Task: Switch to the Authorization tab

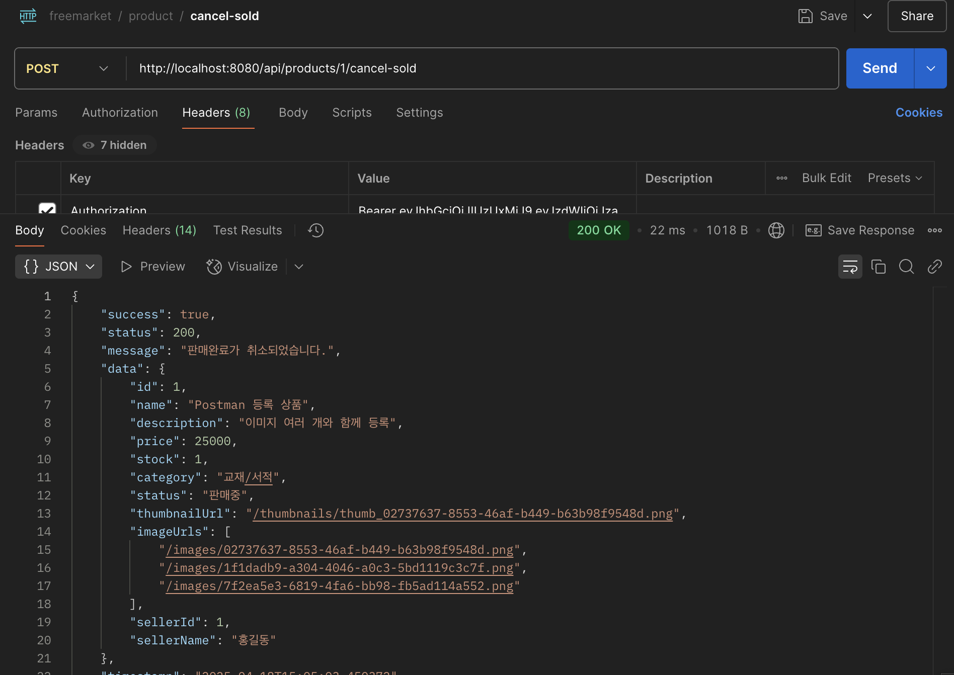Action: point(120,113)
